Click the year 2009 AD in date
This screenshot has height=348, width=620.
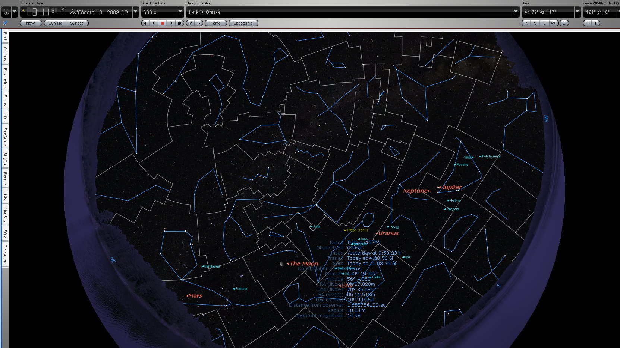(117, 12)
